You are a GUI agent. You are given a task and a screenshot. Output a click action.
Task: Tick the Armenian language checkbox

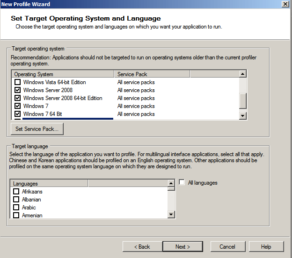pos(16,215)
